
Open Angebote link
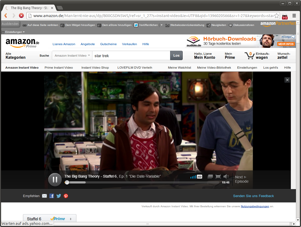point(88,44)
